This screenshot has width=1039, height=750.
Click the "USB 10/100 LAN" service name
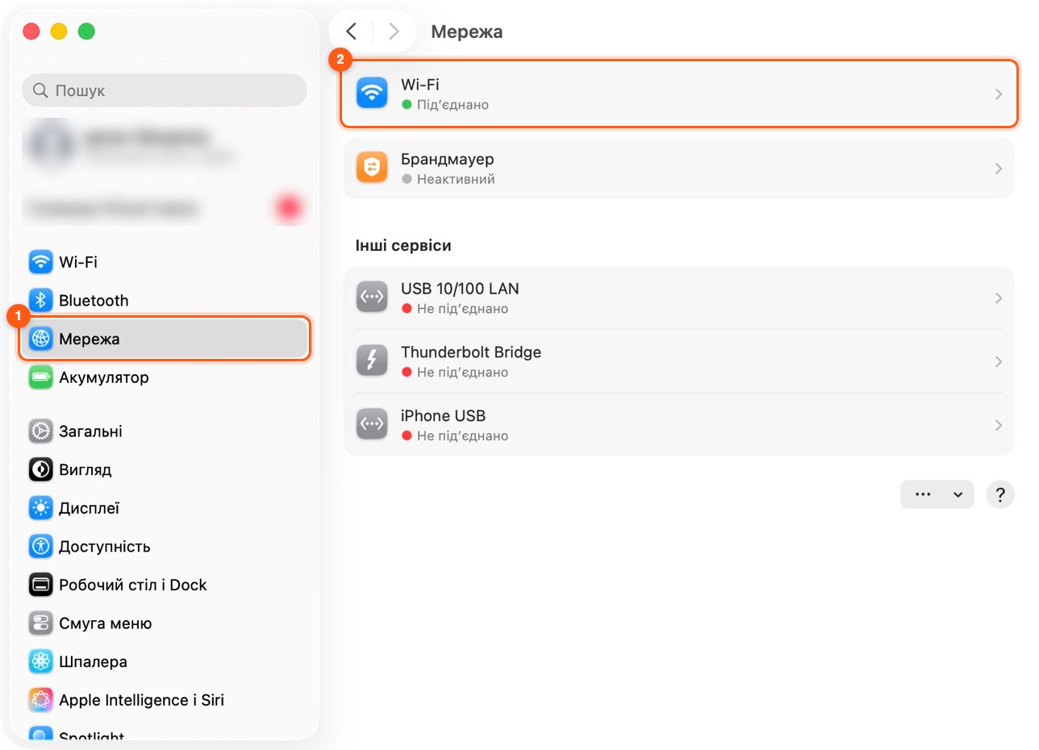(460, 289)
